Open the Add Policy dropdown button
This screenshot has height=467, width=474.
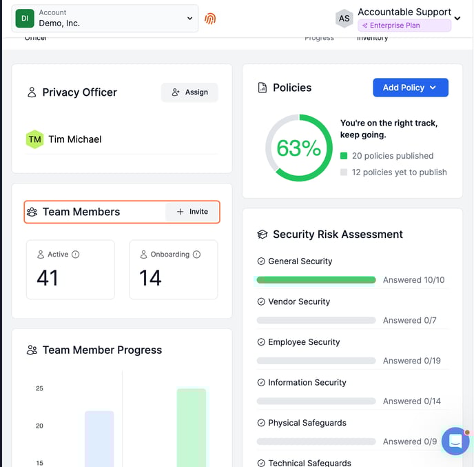click(x=410, y=88)
